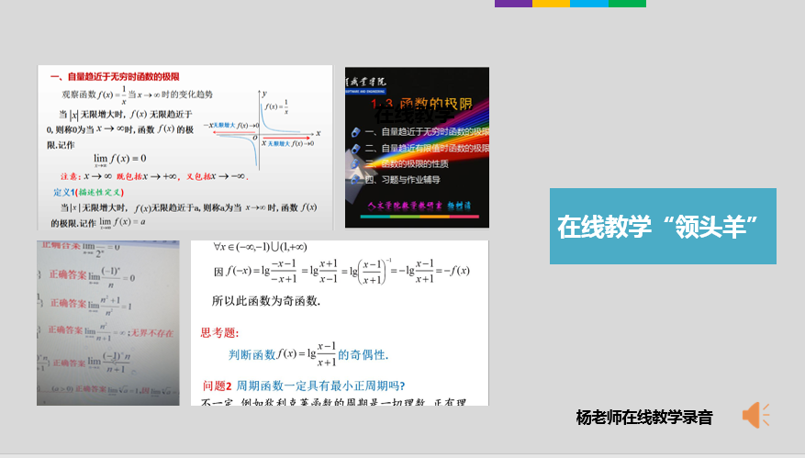Select the blue 在线教学“领头羊” title box
This screenshot has height=458, width=805.
[663, 227]
